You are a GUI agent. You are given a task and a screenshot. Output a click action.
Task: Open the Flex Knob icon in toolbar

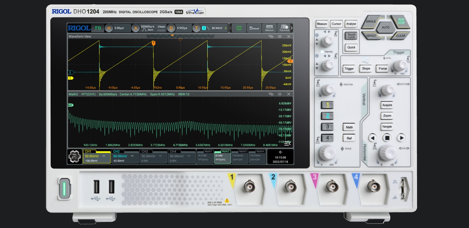(x=284, y=28)
